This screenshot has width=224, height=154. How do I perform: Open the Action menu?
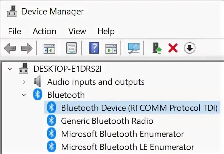45,31
